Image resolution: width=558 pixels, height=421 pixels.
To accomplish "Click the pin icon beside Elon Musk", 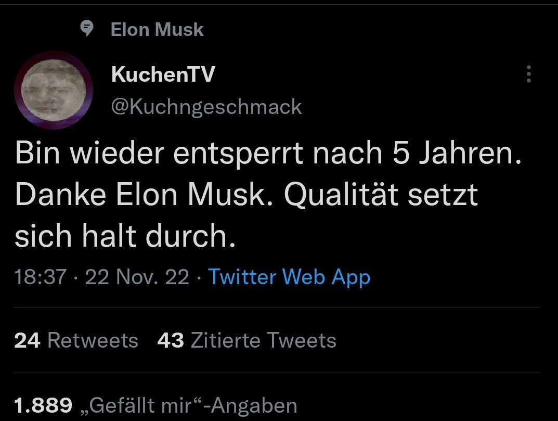I will pyautogui.click(x=88, y=30).
